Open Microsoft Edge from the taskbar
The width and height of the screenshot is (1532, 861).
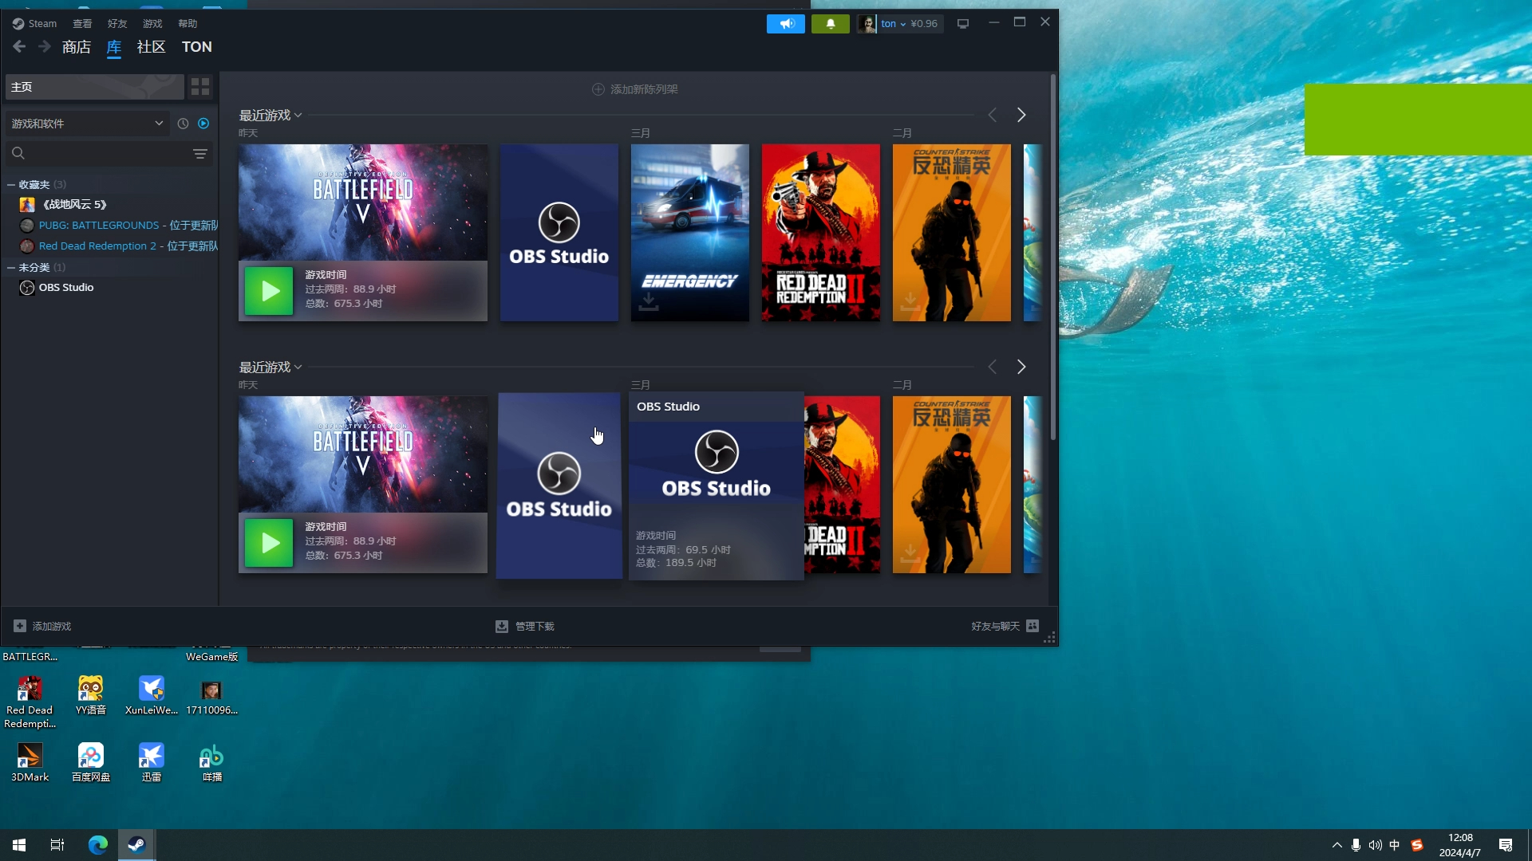(x=98, y=845)
